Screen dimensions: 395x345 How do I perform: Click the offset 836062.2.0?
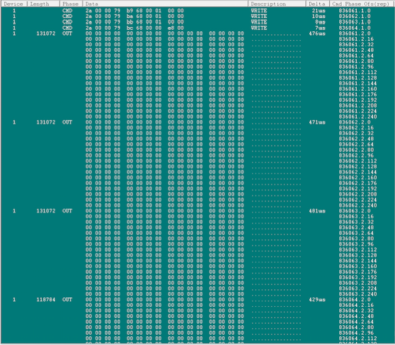point(355,122)
